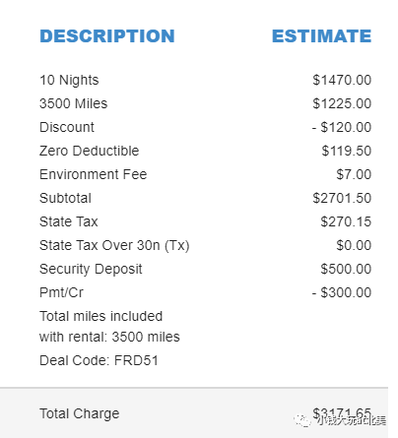Screen dimensions: 398x438
Task: Click the $500.00 deposit amount
Action: click(x=346, y=269)
